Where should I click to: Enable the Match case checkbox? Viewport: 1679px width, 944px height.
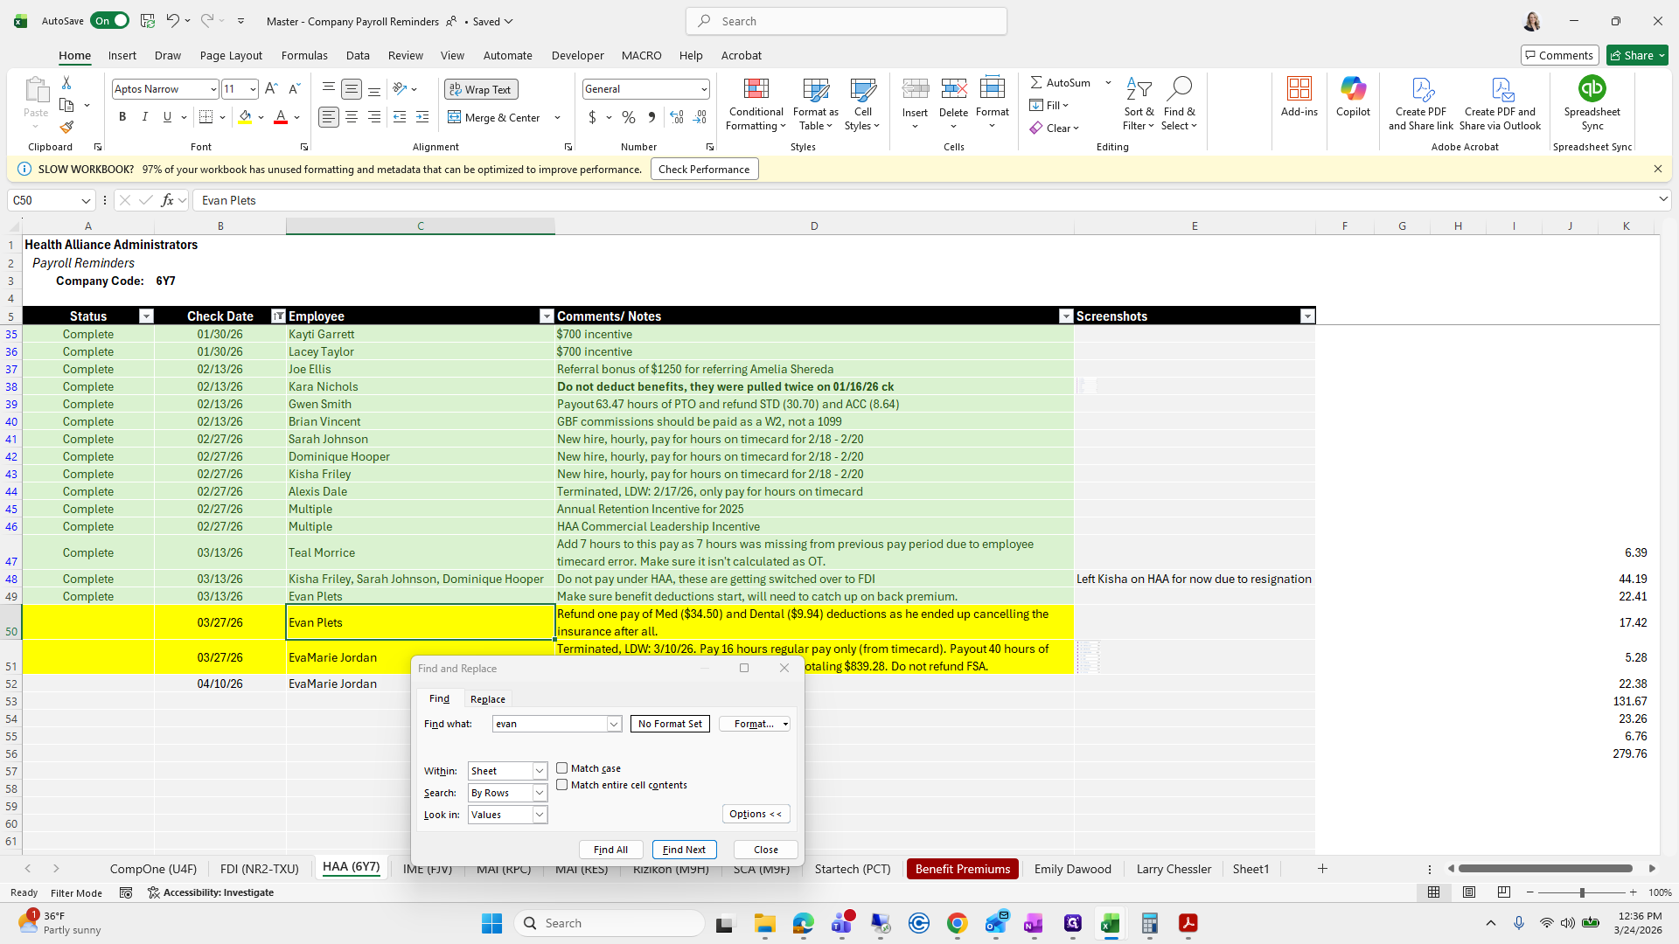pyautogui.click(x=562, y=768)
